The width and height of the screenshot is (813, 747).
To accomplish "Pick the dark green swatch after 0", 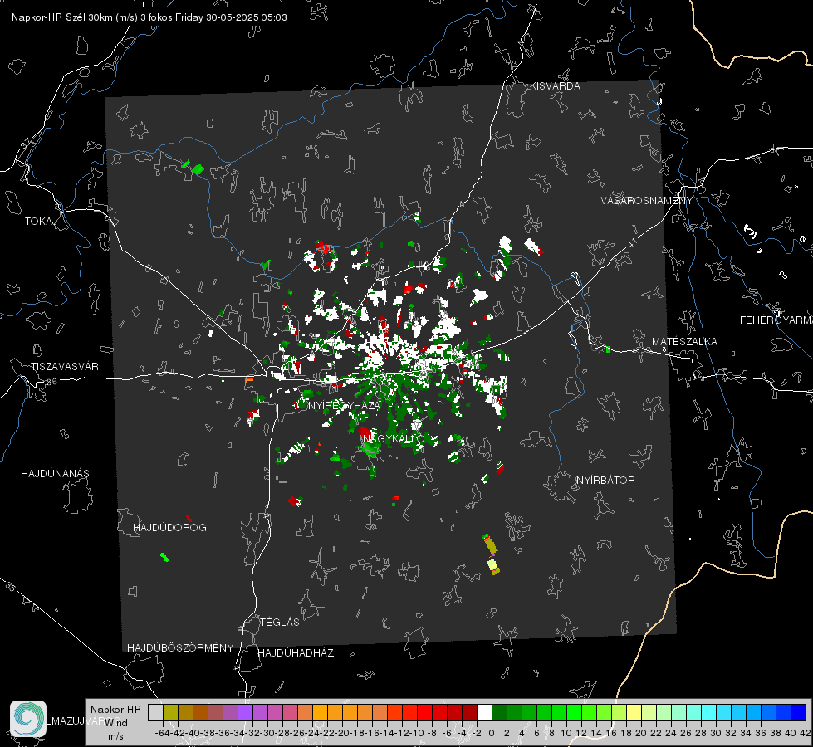I will [x=499, y=712].
